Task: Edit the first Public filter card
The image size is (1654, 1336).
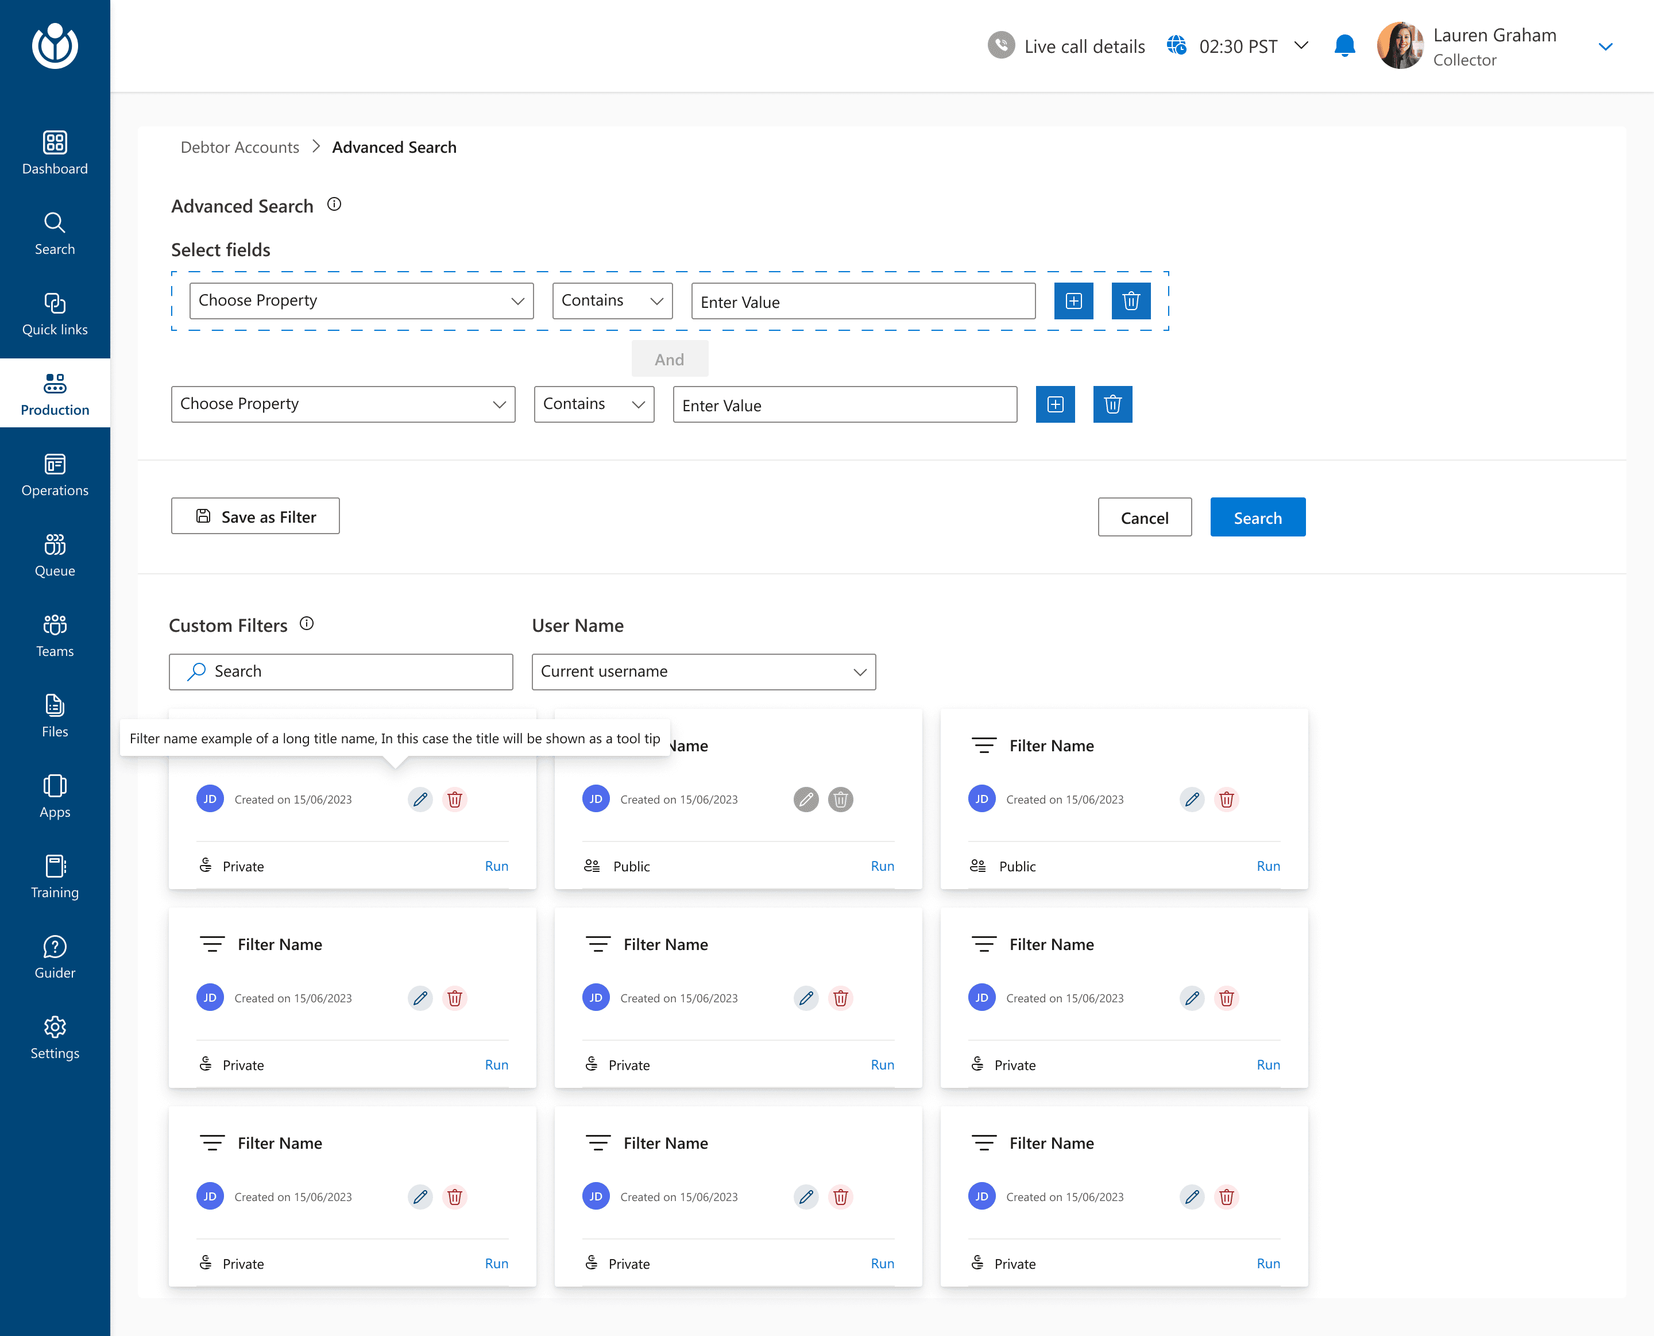Action: [805, 800]
